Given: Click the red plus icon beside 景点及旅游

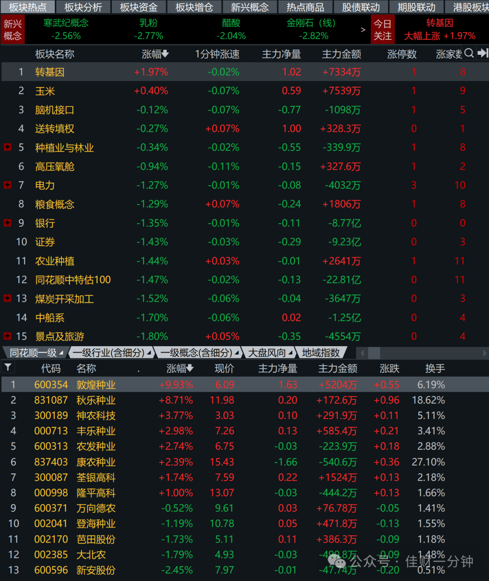Looking at the screenshot, I should tap(7, 336).
